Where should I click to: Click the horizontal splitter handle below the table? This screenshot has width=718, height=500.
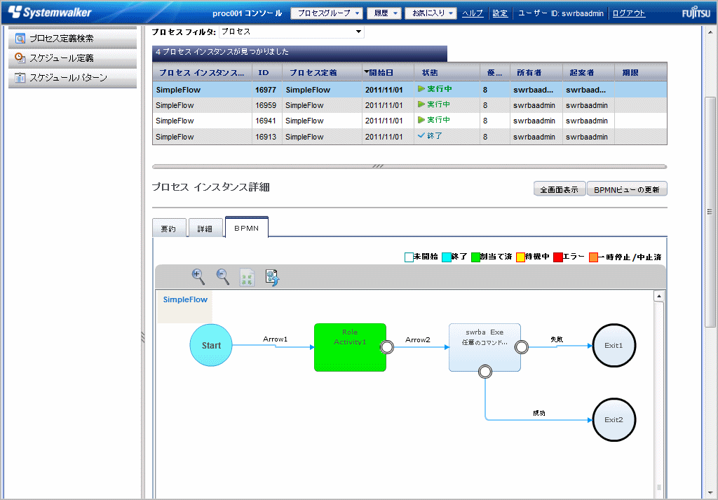pyautogui.click(x=378, y=166)
